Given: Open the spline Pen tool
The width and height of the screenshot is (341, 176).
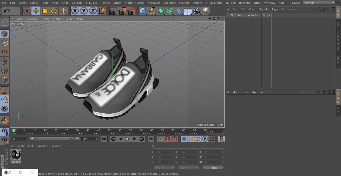Looking at the screenshot, I should 152,11.
